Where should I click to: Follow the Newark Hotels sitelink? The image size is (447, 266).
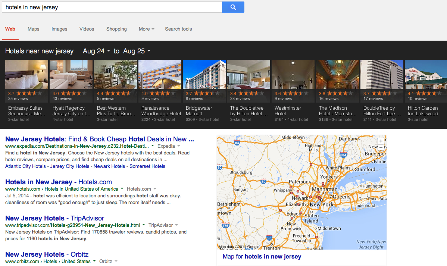pos(109,166)
